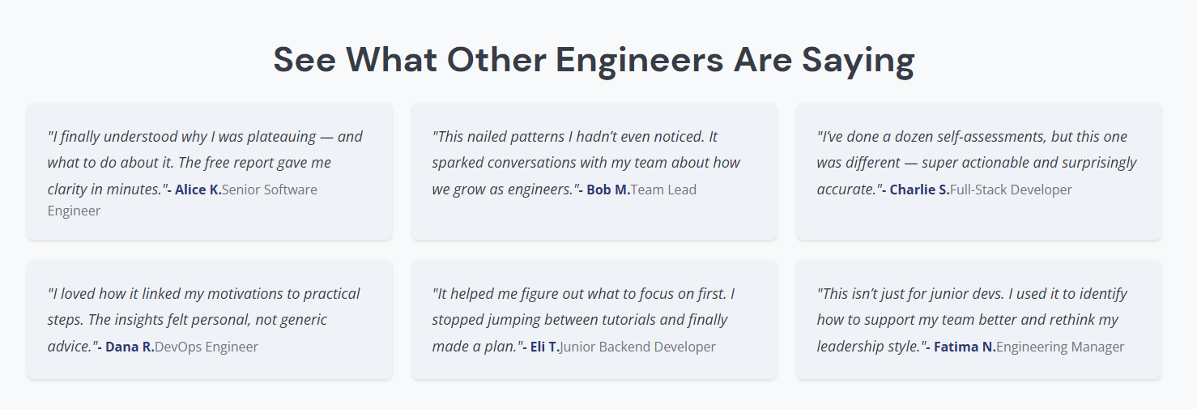Image resolution: width=1197 pixels, height=409 pixels.
Task: Click the "Engineering Manager" role label
Action: click(1060, 347)
